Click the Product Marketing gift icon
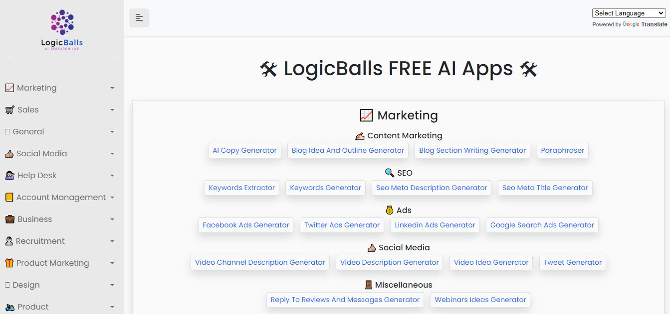670x314 pixels. point(10,263)
